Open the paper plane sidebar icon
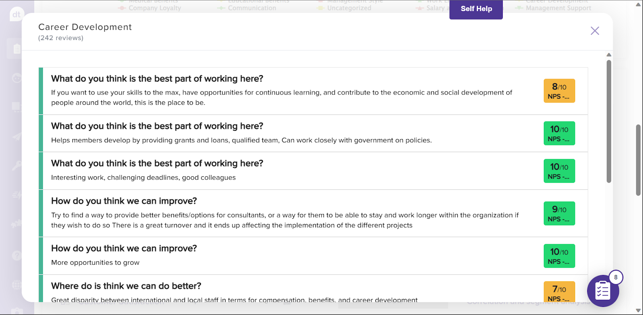 [16, 137]
